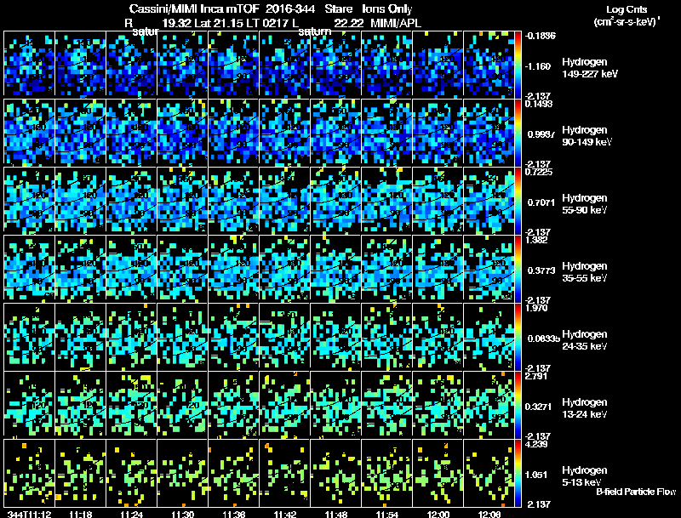Open the Hydrogen 55-90 keV panel at 11:24
Screen dimensions: 681x518
[x=132, y=200]
